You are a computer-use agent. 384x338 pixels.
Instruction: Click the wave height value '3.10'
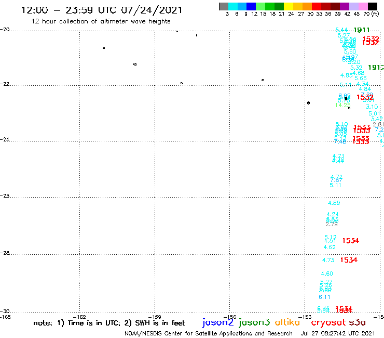[372, 107]
